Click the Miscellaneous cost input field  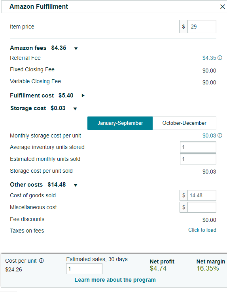pyautogui.click(x=202, y=207)
